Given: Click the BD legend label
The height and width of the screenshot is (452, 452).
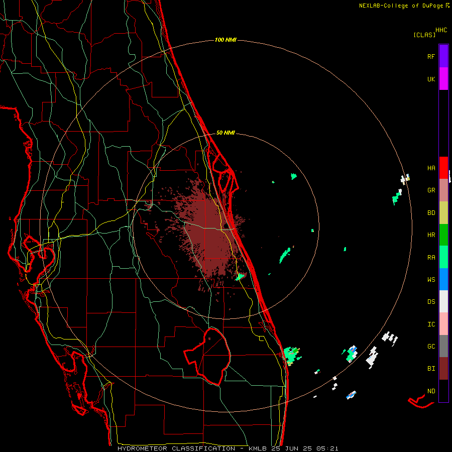Looking at the screenshot, I should 431,213.
